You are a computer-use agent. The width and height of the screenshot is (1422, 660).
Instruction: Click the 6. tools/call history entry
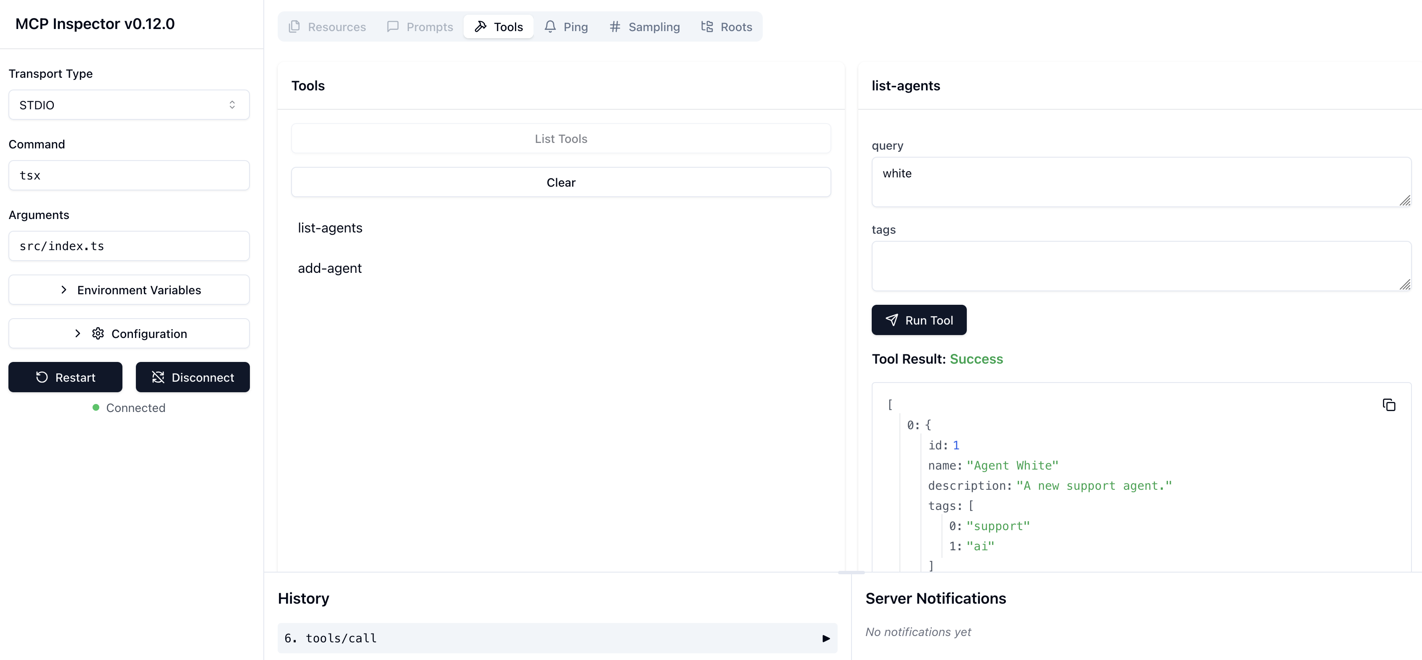pyautogui.click(x=557, y=639)
